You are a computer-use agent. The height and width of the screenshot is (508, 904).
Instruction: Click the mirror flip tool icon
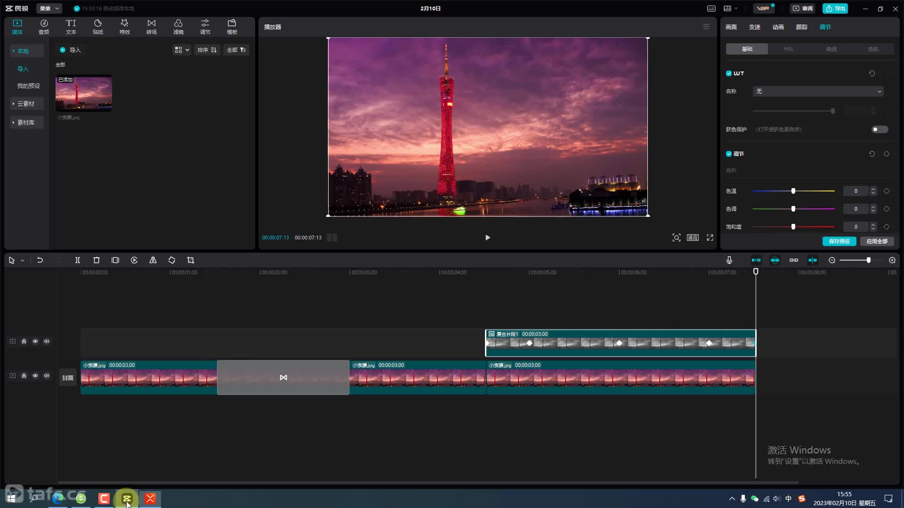153,260
